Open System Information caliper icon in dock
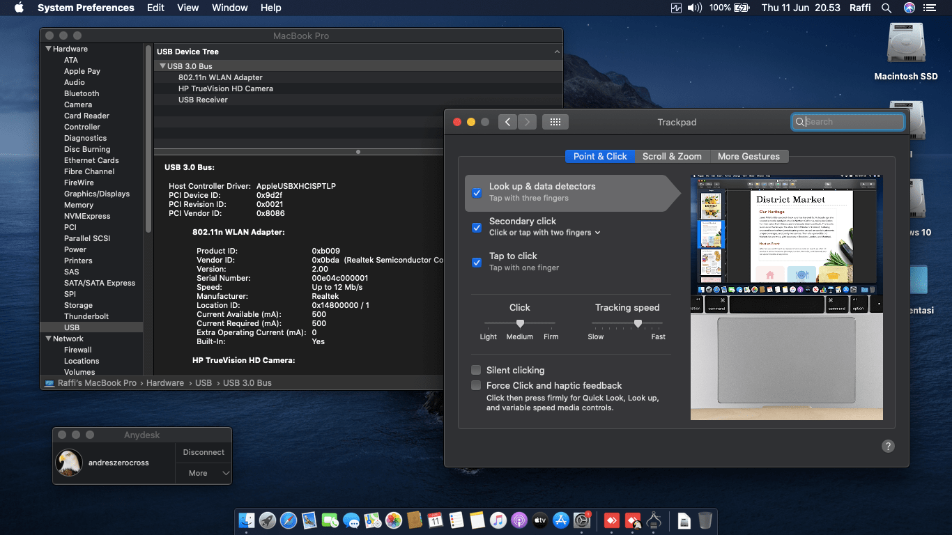 (654, 520)
